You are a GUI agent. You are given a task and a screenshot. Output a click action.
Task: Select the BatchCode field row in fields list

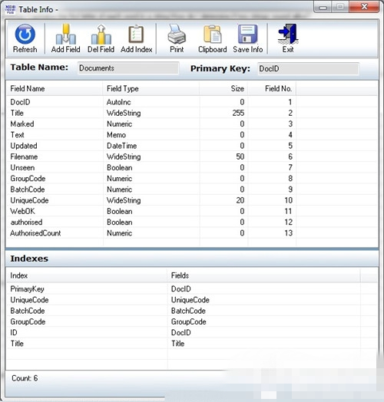[x=191, y=189]
